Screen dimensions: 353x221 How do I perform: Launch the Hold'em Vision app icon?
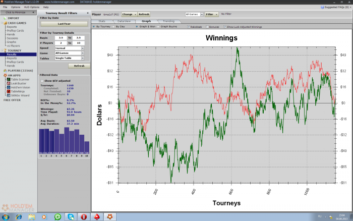pyautogui.click(x=9, y=87)
